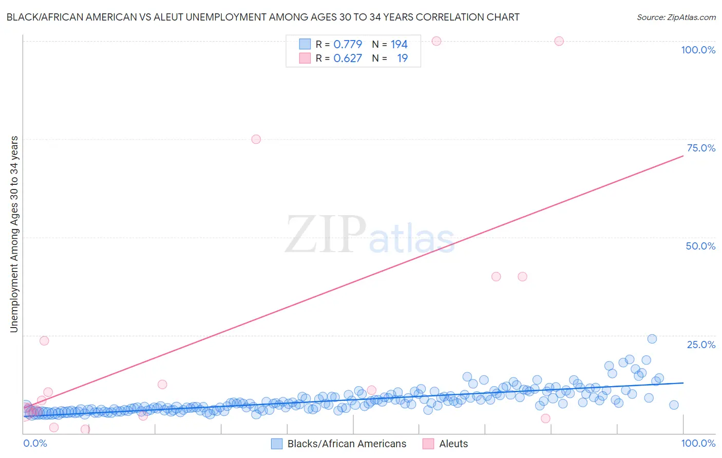Viewport: 722px width, 458px height.
Task: Select the Aleuts legend label
Action: pyautogui.click(x=453, y=444)
